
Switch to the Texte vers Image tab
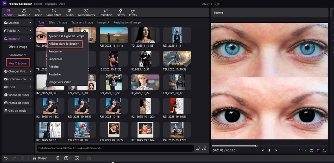point(82,22)
